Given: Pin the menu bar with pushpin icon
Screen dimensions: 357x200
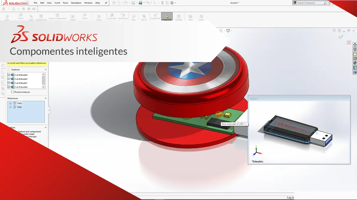Looking at the screenshot, I should tap(106, 3).
